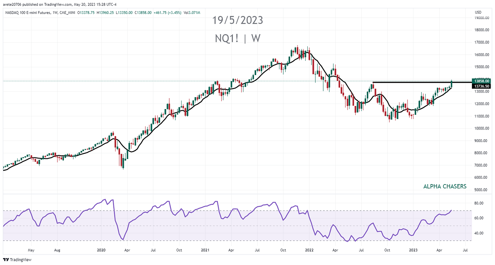Click the 15000.00 price axis label
The width and height of the screenshot is (495, 265).
point(482,67)
